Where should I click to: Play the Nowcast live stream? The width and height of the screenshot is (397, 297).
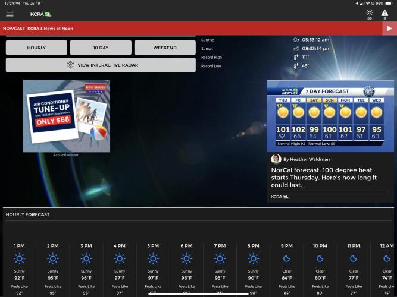click(x=389, y=29)
